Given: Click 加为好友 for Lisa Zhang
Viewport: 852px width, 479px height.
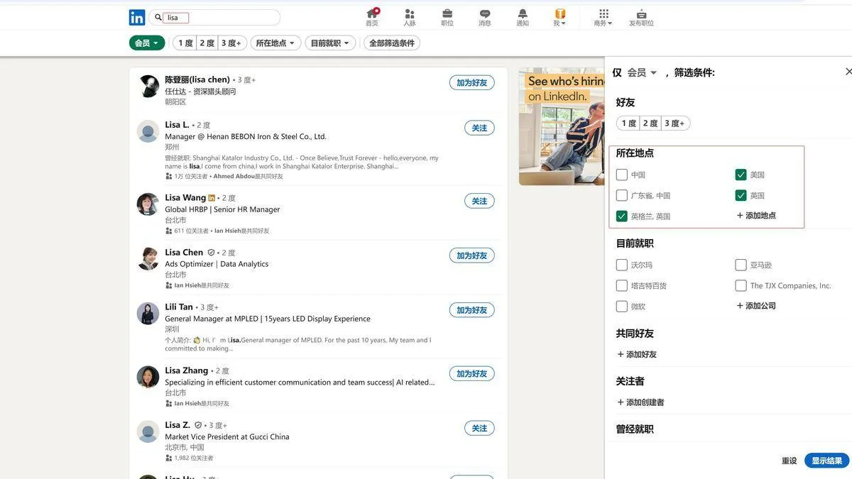Looking at the screenshot, I should coord(472,374).
